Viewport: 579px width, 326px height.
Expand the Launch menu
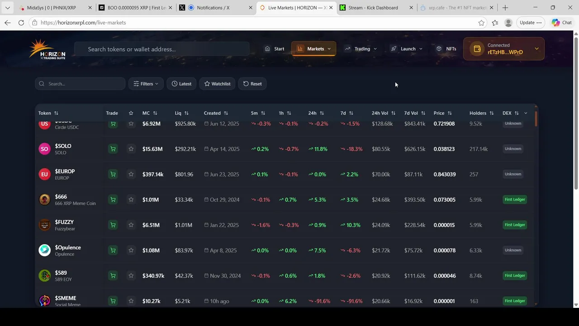click(406, 49)
